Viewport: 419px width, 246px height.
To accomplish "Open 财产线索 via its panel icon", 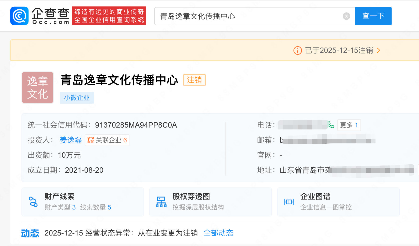I will [x=33, y=202].
